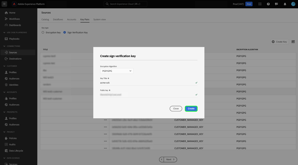Collapse the Customer section
Screen dimensions: 298x165
[x=4, y=66]
